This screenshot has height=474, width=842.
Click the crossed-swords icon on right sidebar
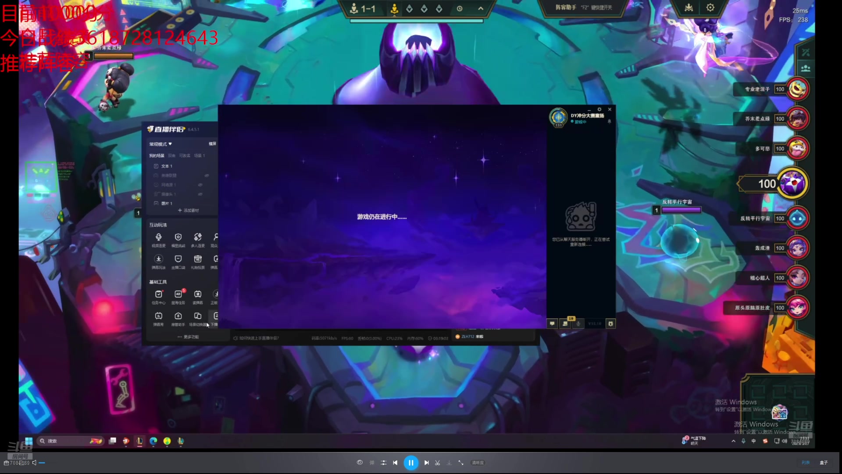click(x=806, y=52)
